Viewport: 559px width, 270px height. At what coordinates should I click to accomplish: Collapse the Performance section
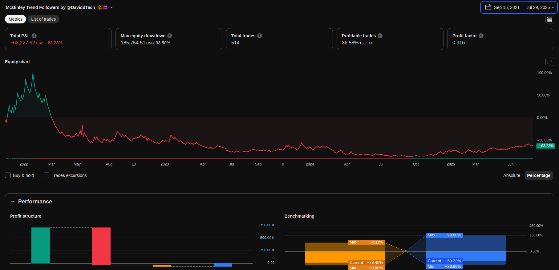point(13,202)
